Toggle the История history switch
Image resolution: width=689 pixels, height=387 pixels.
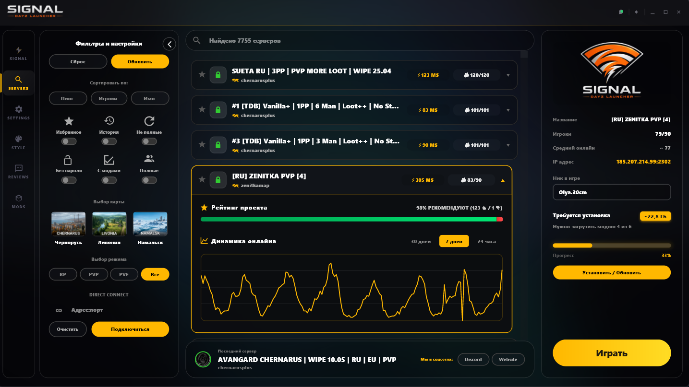coord(109,141)
